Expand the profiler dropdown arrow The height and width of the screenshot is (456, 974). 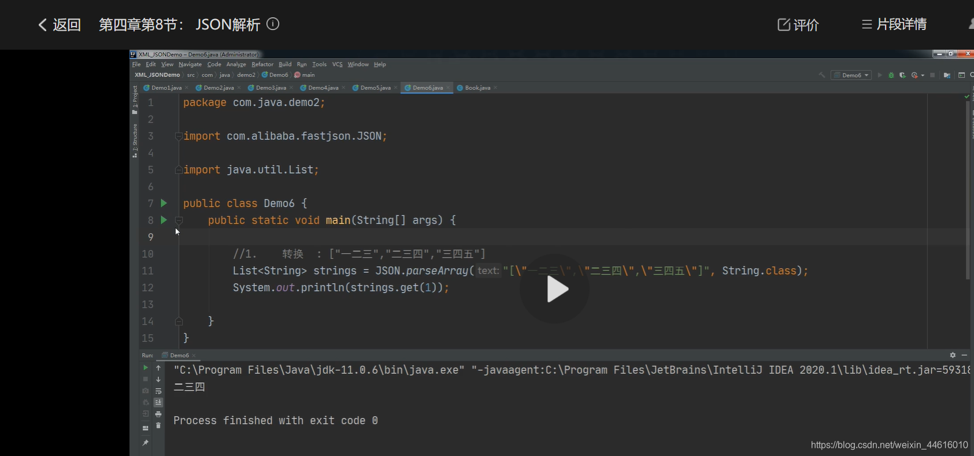pyautogui.click(x=923, y=76)
